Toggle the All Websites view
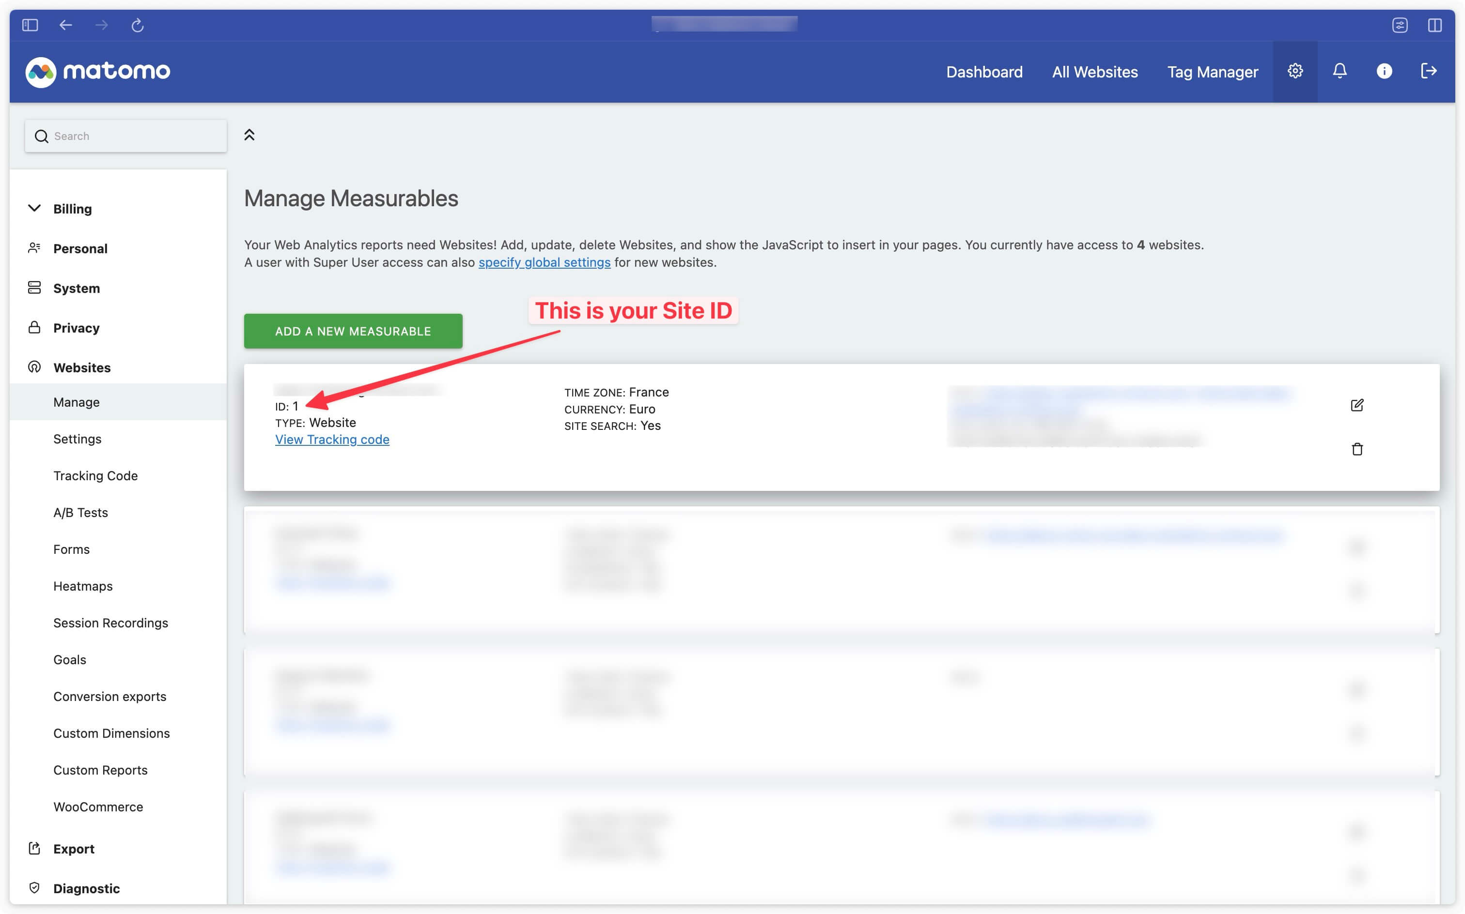 click(x=1095, y=71)
